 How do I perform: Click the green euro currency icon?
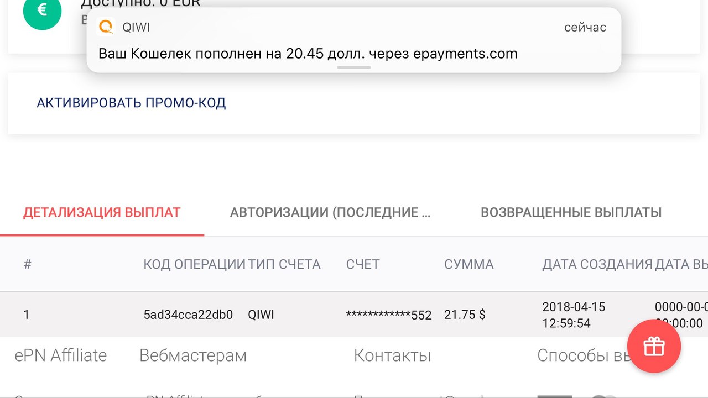click(42, 11)
